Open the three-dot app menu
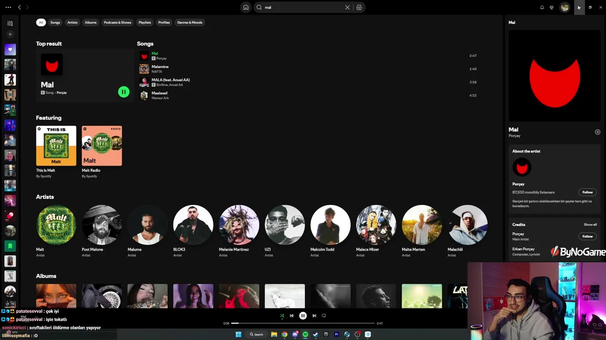 click(8, 7)
